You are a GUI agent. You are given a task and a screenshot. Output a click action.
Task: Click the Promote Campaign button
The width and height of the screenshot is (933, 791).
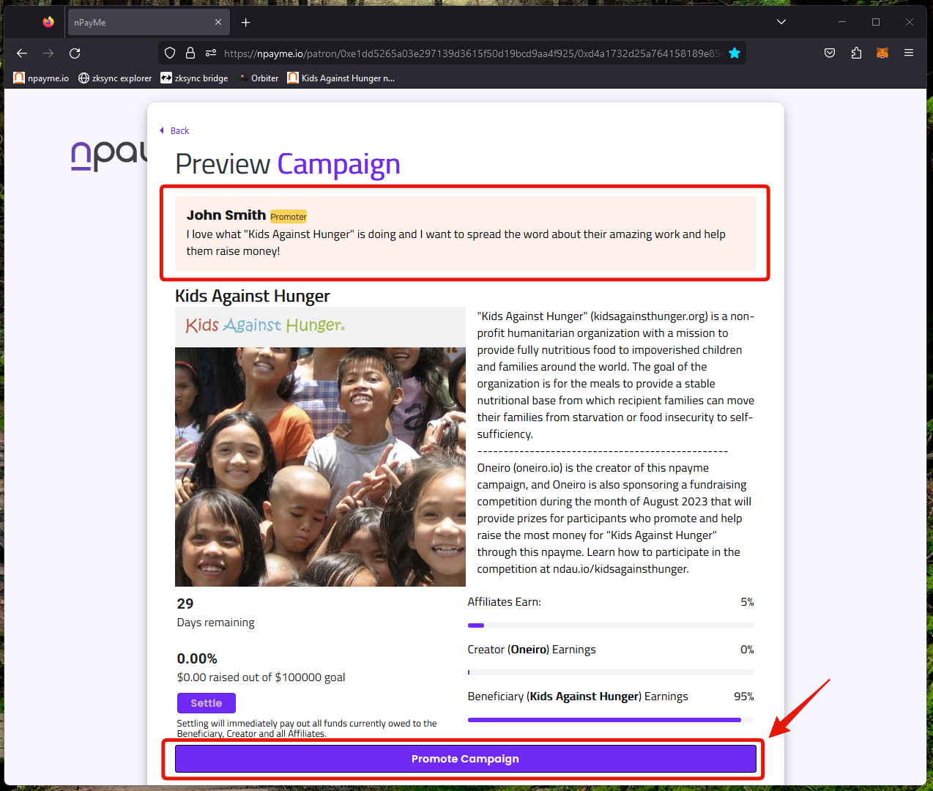[465, 759]
